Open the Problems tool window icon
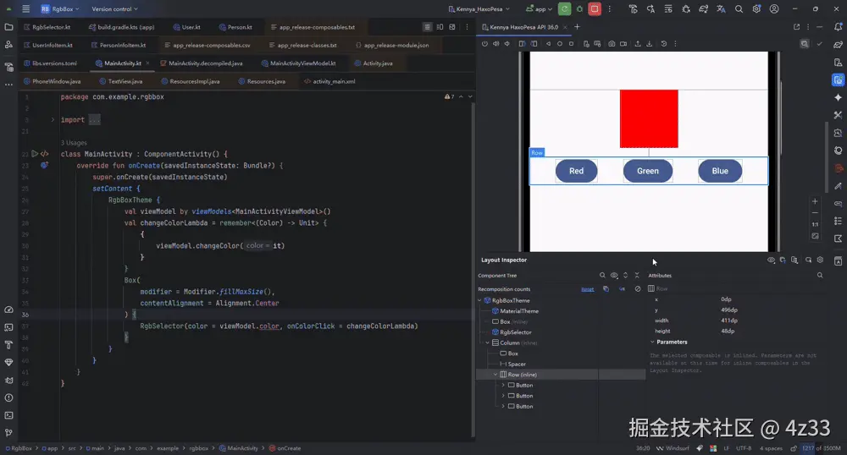Screen dimensions: 847x455 pyautogui.click(x=8, y=397)
